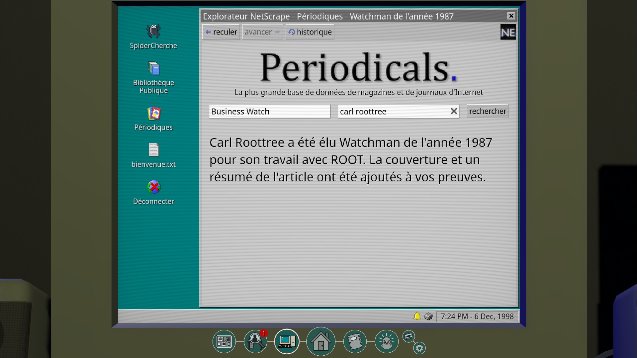Click the printer tray icon in the status bar
This screenshot has width=637, height=358.
click(428, 316)
